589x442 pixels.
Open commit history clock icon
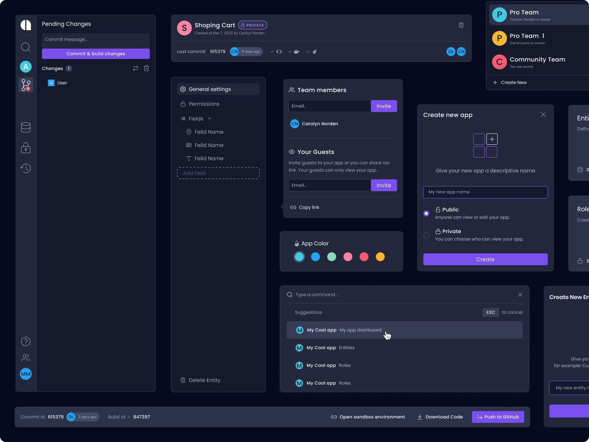pos(26,168)
